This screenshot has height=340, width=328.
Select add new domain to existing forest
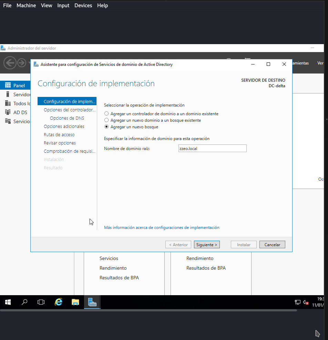pyautogui.click(x=106, y=120)
